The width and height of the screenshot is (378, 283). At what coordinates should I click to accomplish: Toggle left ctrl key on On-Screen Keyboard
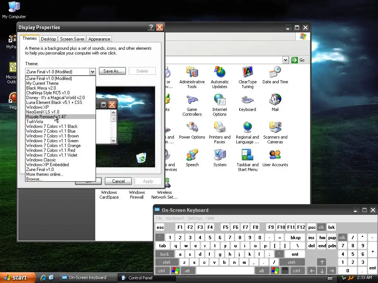tap(162, 271)
